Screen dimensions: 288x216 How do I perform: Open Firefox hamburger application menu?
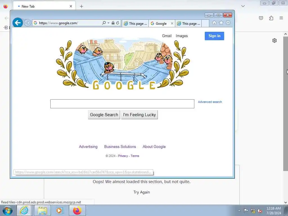tap(281, 18)
